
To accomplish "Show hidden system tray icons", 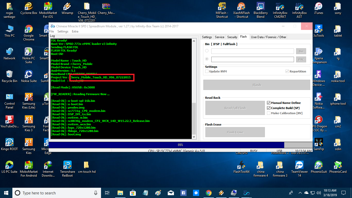I will click(x=300, y=193).
